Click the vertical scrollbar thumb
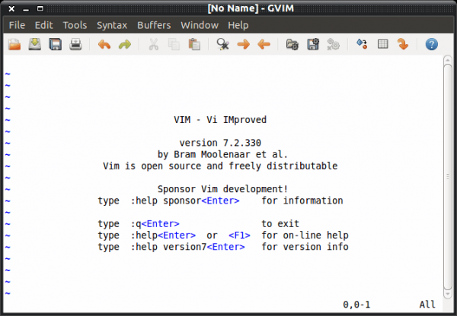457x316 pixels. pos(448,177)
